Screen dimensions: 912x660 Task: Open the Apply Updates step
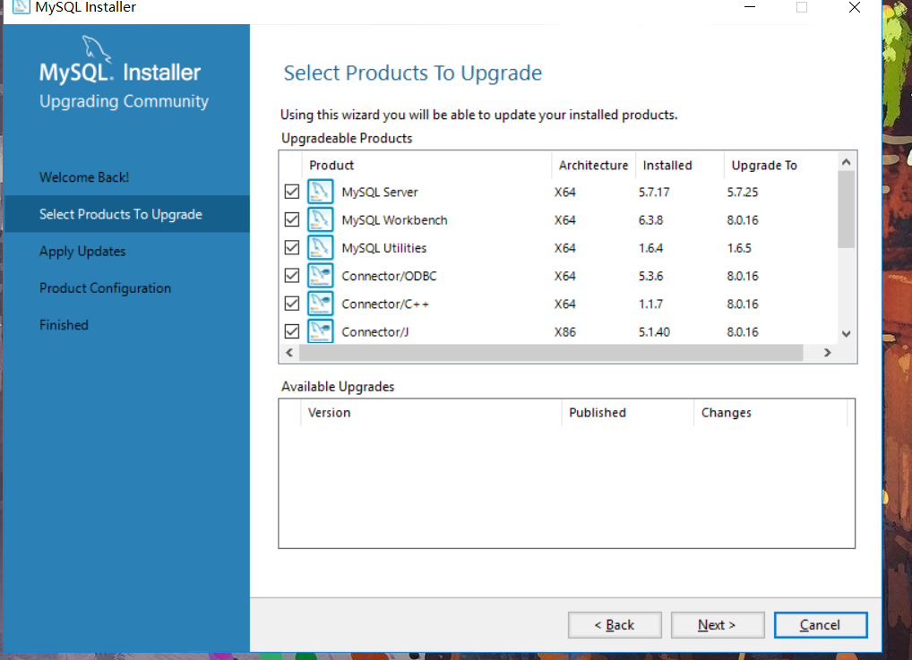coord(82,252)
